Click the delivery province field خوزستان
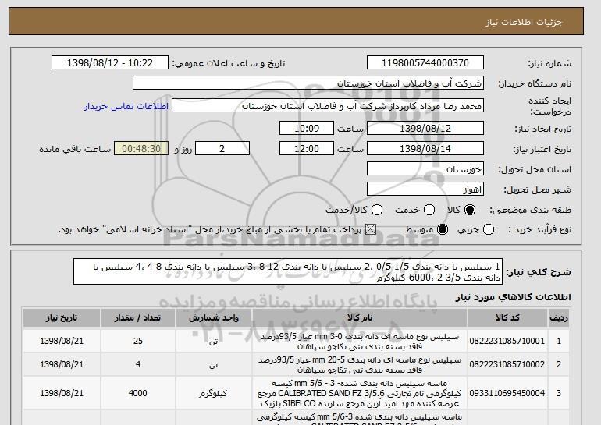The height and width of the screenshot is (425, 601). pyautogui.click(x=425, y=169)
